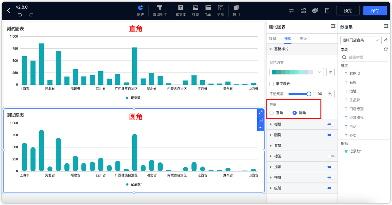Open the 高级 tab in chart settings

pyautogui.click(x=303, y=39)
